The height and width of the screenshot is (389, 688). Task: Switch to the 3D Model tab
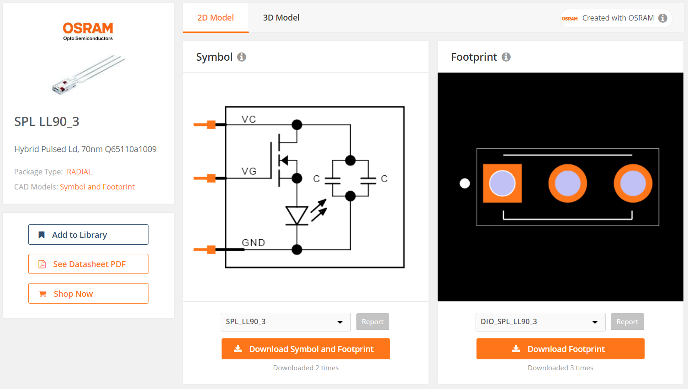[x=281, y=18]
